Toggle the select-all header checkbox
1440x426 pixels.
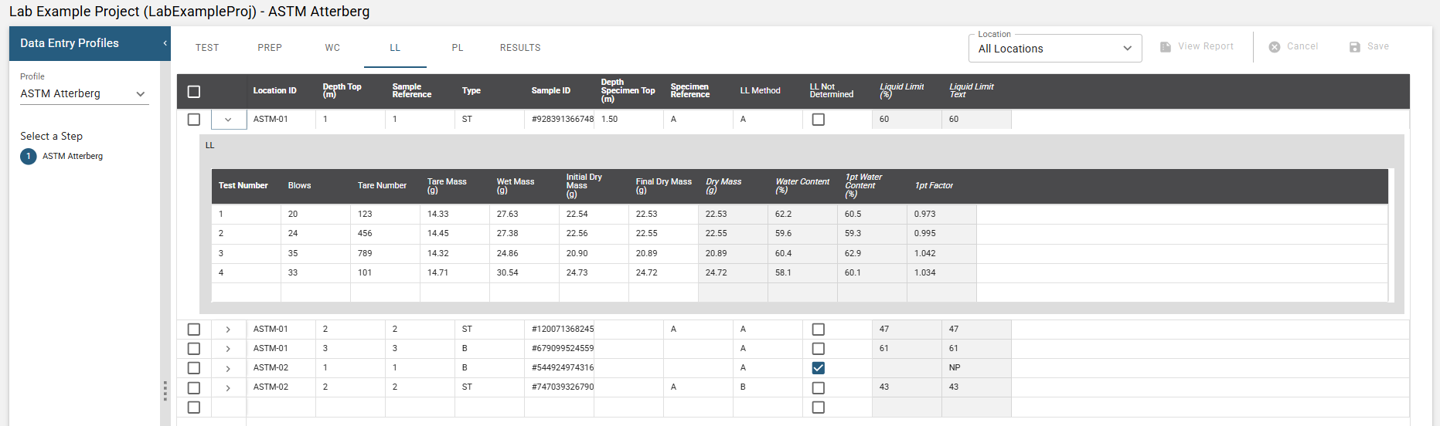194,92
